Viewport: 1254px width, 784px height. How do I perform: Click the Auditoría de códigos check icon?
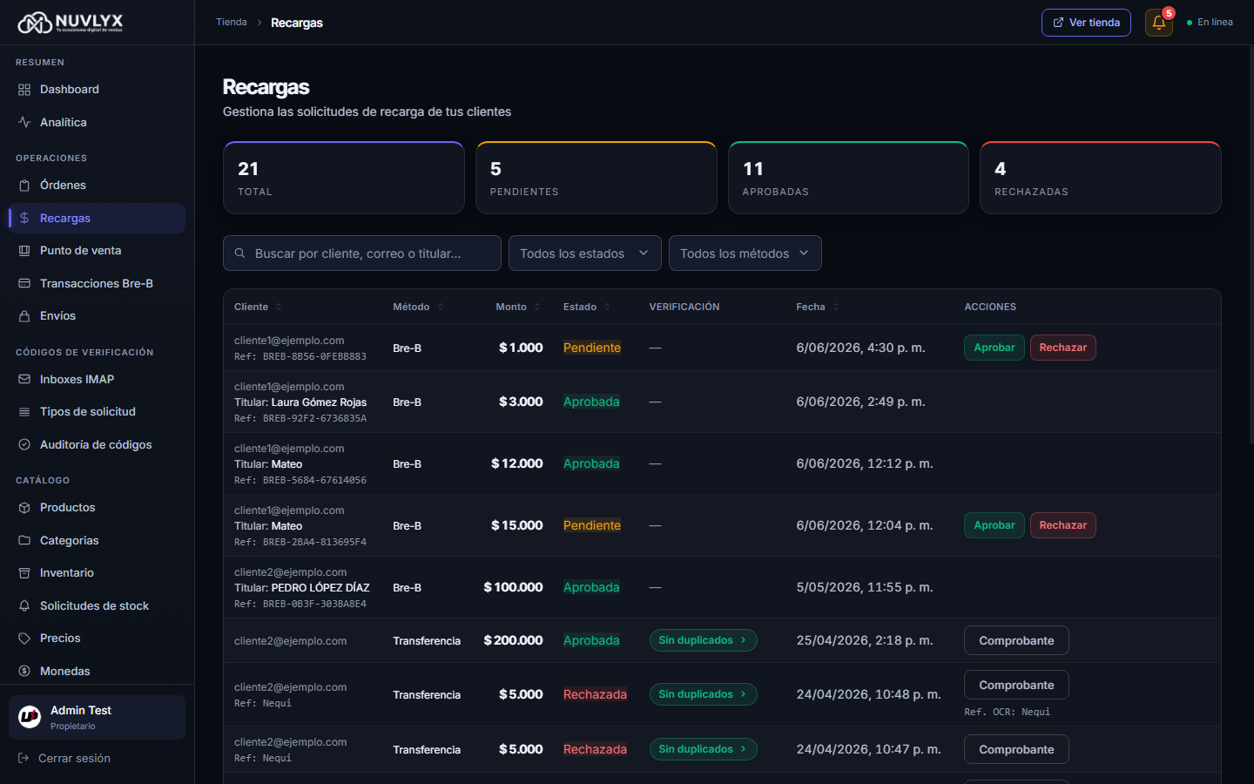[24, 445]
